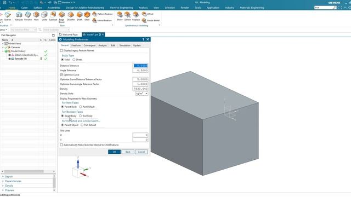351x197 pixels.
Task: Toggle Display Legacy Feature Names checkbox
Action: coord(61,50)
